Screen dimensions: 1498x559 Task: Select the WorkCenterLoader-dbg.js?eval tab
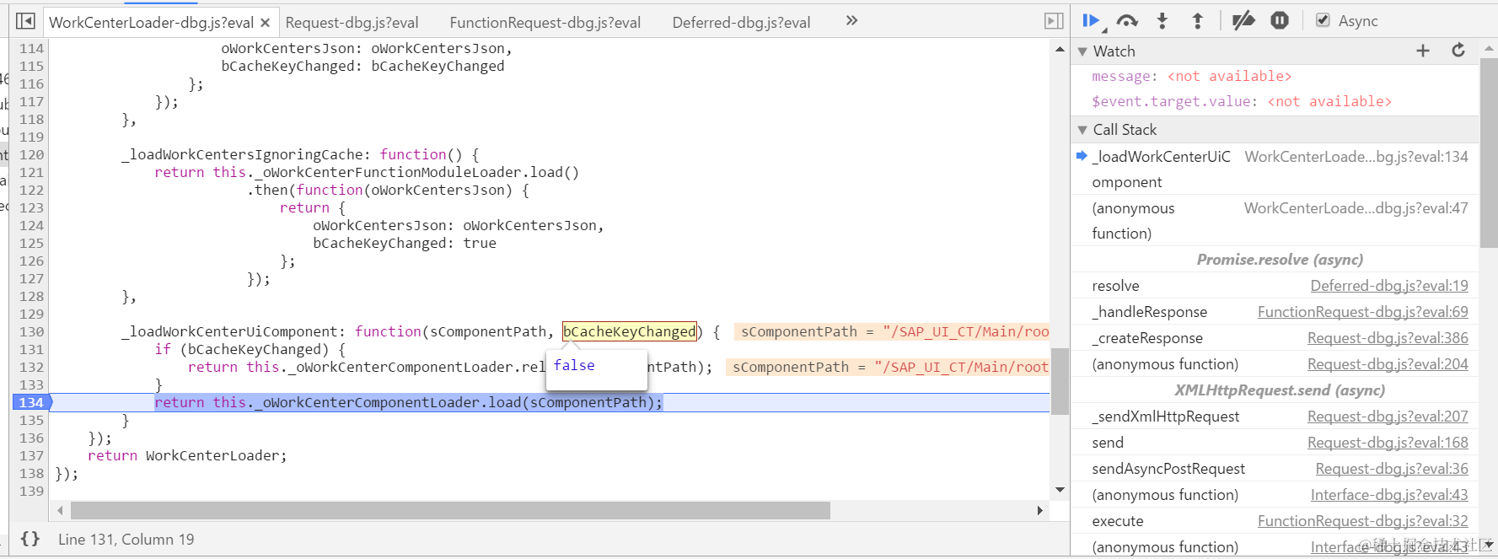(x=151, y=23)
